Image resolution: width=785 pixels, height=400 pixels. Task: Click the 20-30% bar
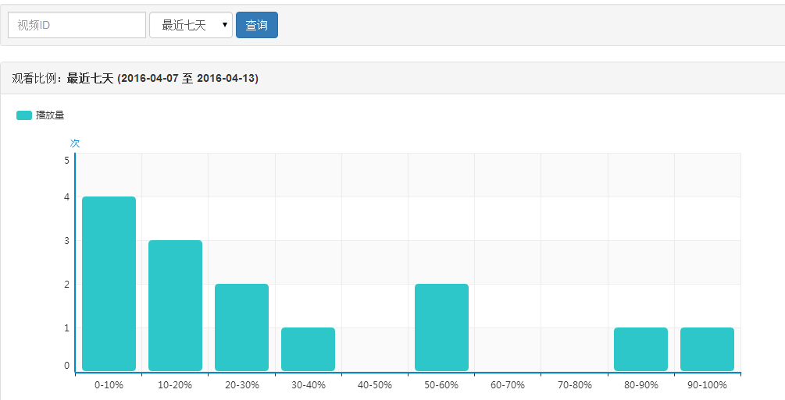(241, 327)
